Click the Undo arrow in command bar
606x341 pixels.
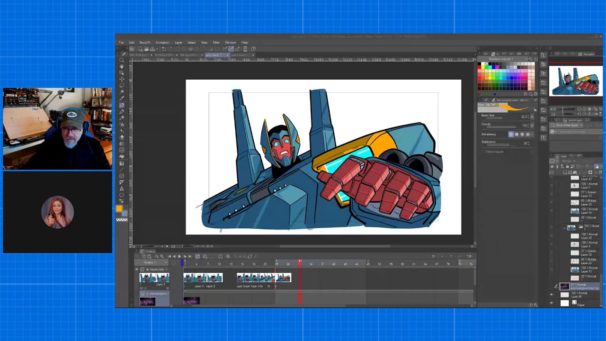coord(164,49)
